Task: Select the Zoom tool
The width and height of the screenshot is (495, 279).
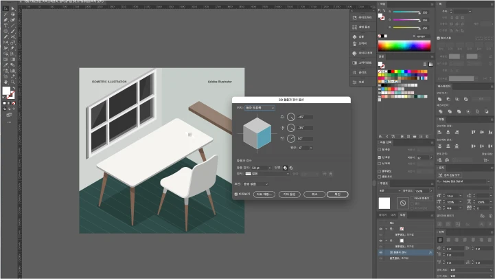Action: click(x=13, y=82)
